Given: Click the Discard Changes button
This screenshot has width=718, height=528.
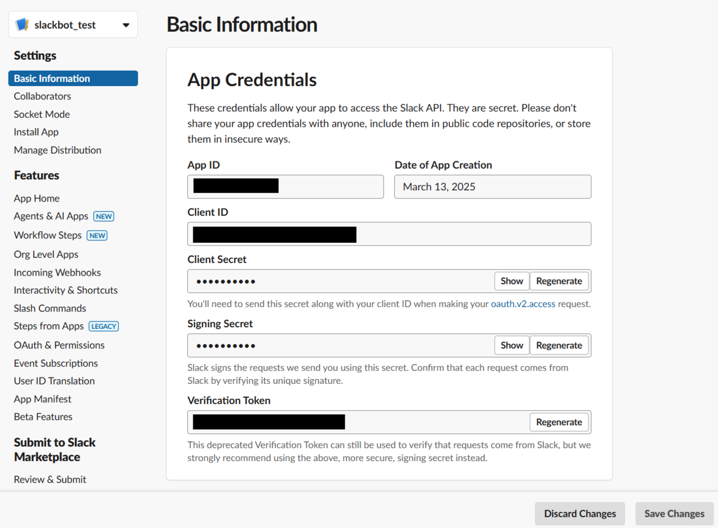Looking at the screenshot, I should pyautogui.click(x=580, y=514).
